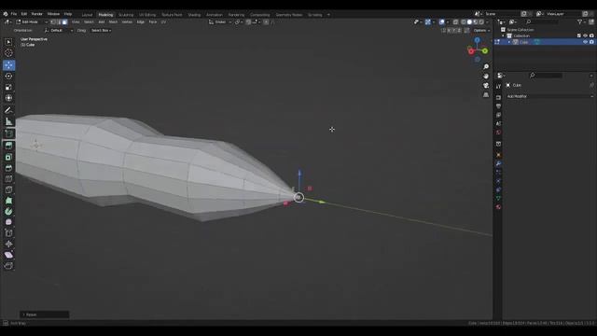Click the viewport zoom magnifier icon

coord(486,67)
